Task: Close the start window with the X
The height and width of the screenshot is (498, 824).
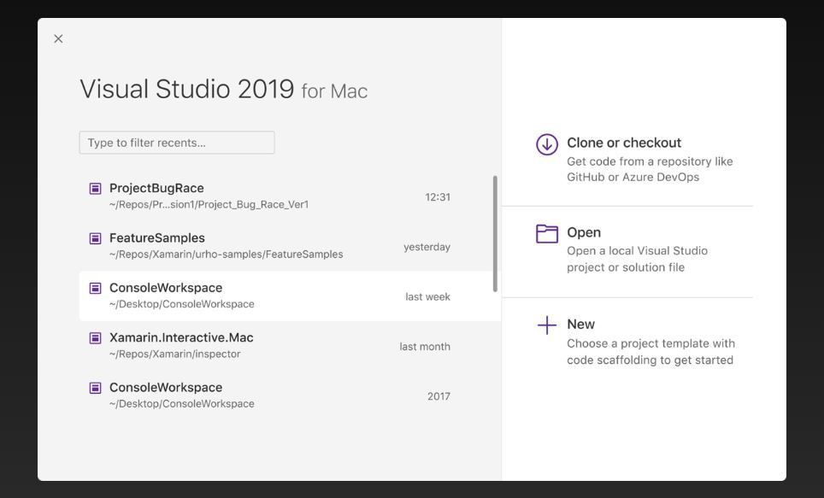Action: coord(58,38)
